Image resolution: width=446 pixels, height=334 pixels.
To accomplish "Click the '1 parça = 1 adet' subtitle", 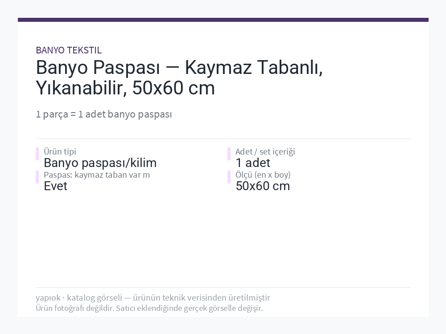I will pos(104,114).
